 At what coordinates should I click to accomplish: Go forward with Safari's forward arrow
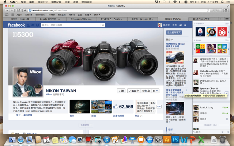[x=12, y=11]
